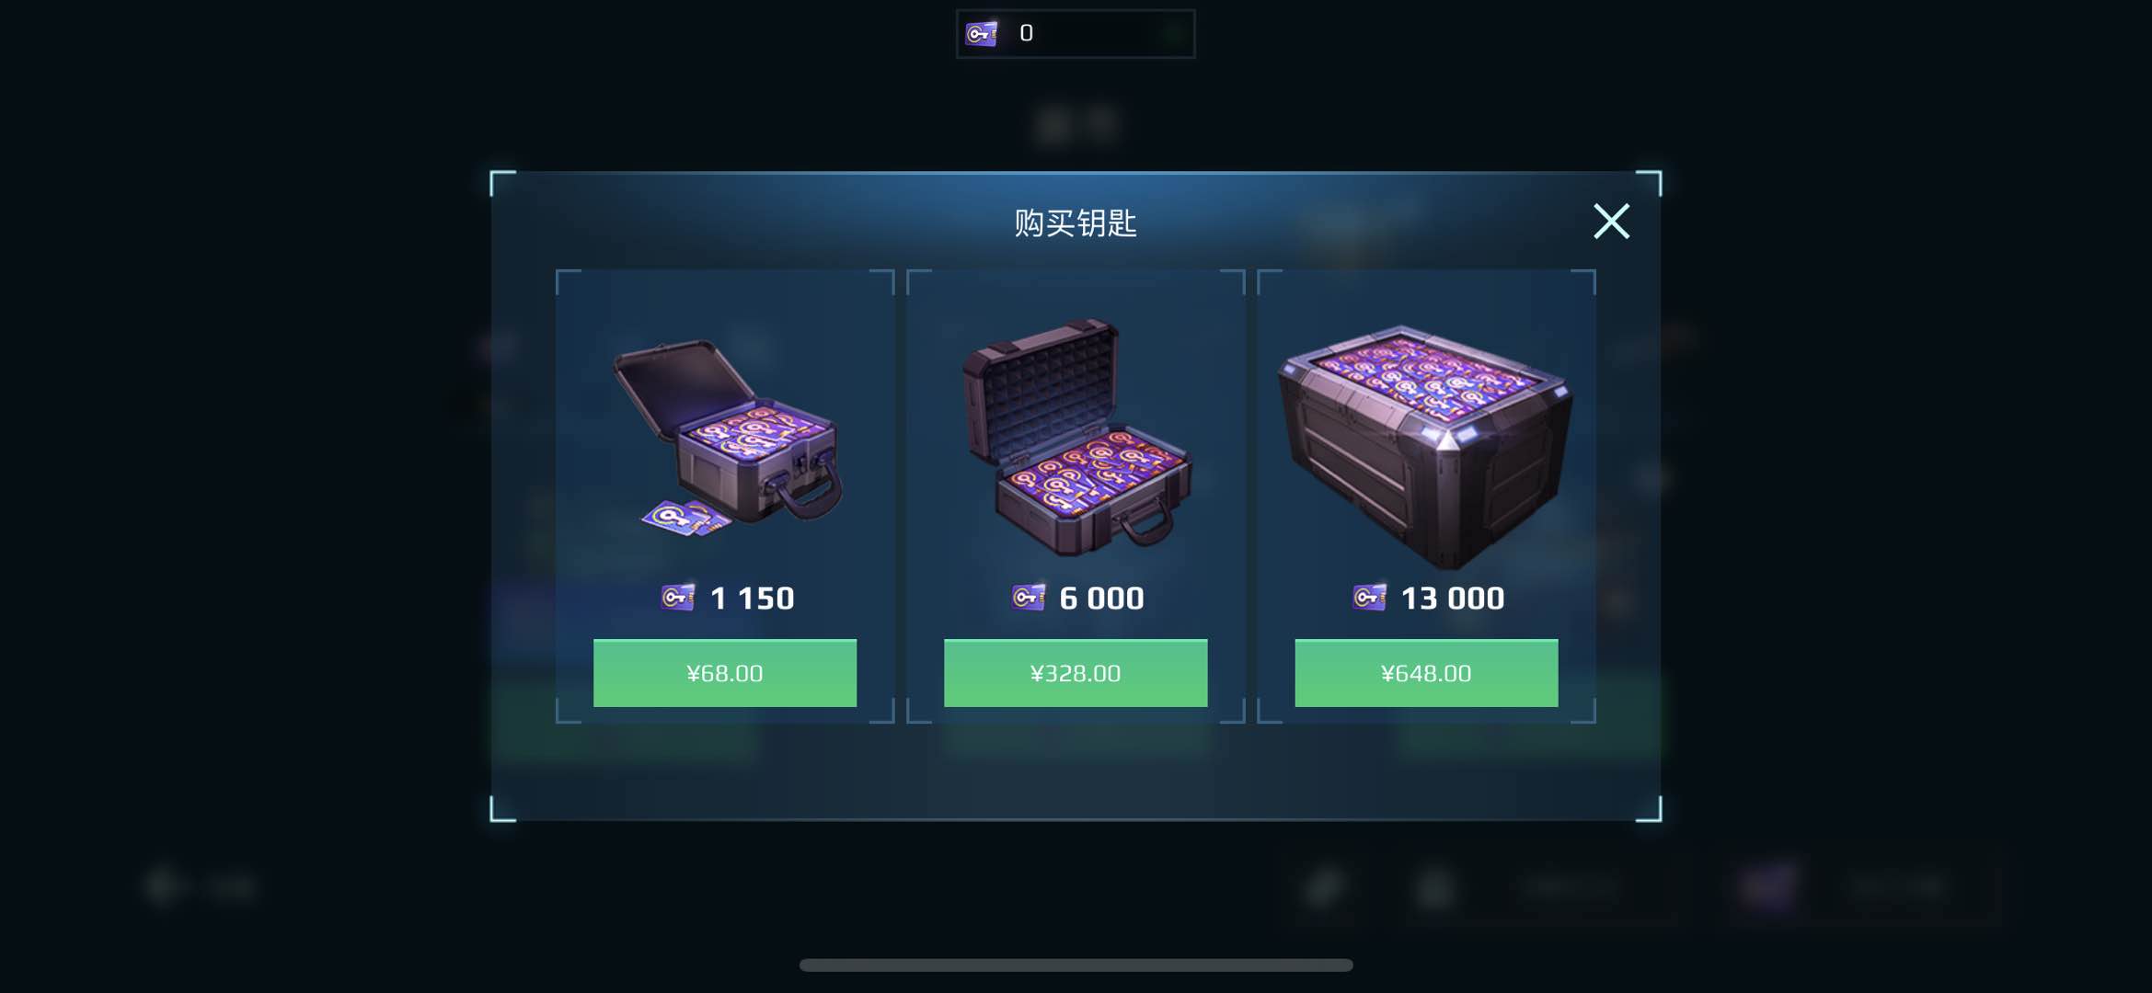Purchase 6 000 keys with the ¥328.00 button
This screenshot has width=2152, height=993.
(1076, 673)
